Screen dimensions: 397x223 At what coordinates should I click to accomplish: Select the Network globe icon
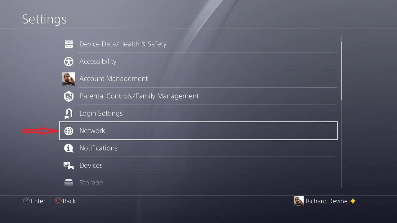click(x=69, y=131)
